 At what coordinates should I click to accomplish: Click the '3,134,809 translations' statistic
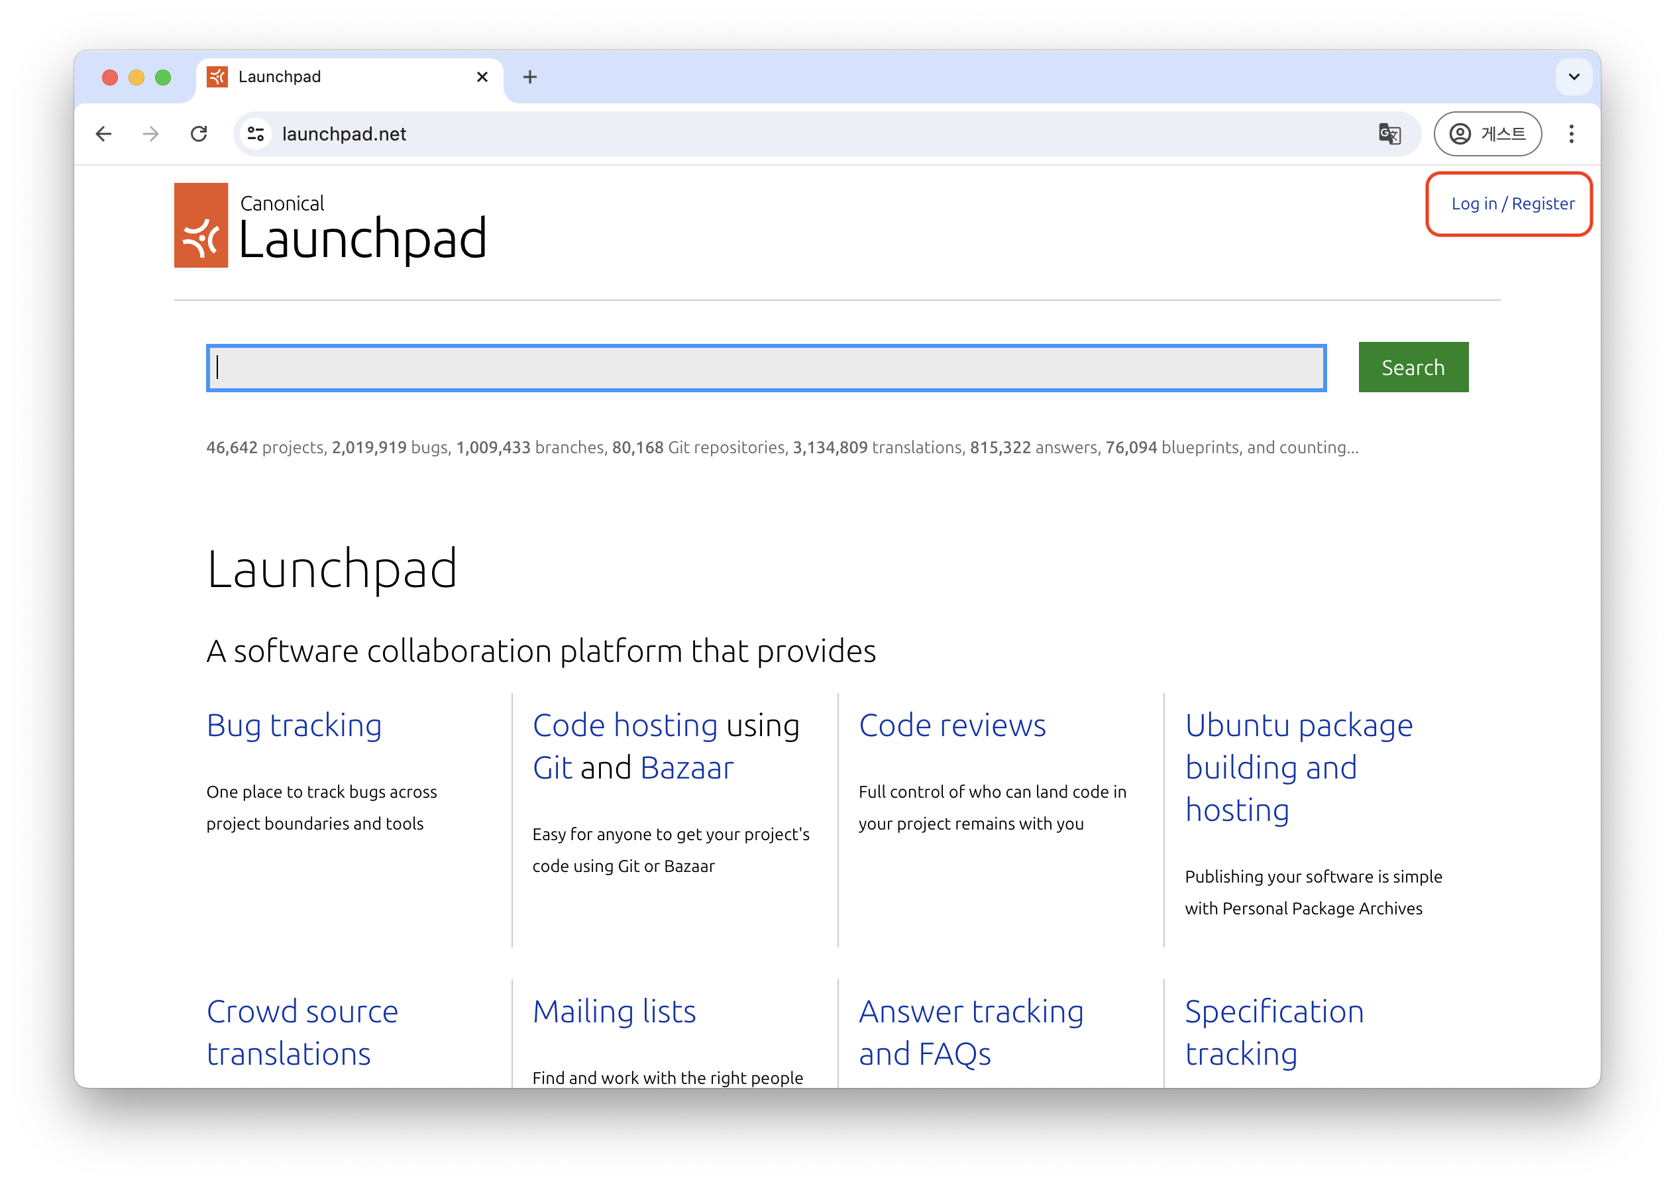click(x=877, y=448)
